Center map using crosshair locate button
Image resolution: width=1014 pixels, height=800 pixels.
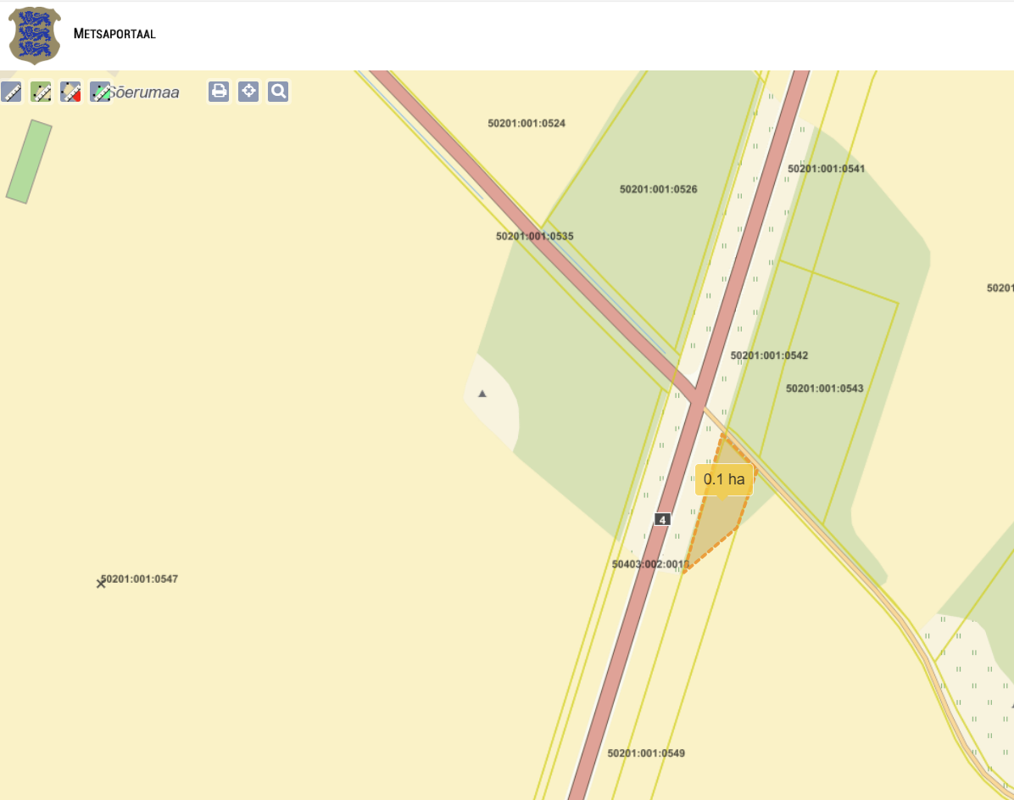point(248,92)
